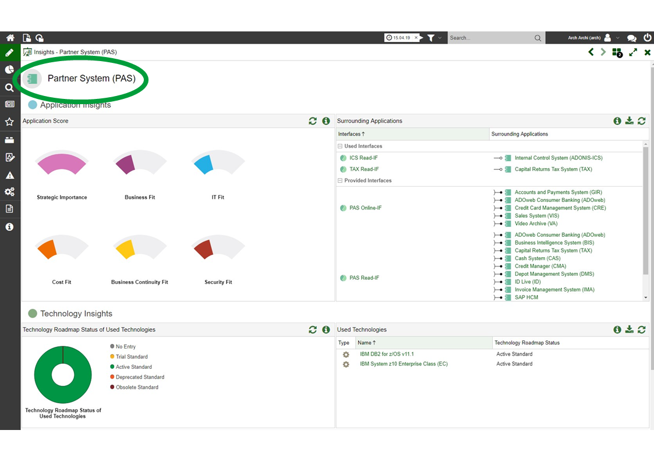Select the search icon in left sidebar

[x=9, y=88]
